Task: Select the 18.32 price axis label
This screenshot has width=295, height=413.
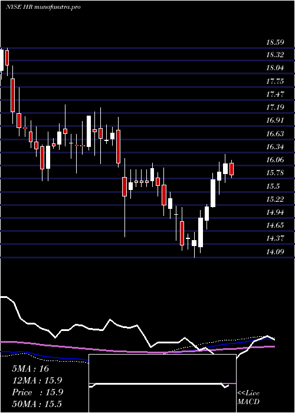Action: tap(276, 55)
